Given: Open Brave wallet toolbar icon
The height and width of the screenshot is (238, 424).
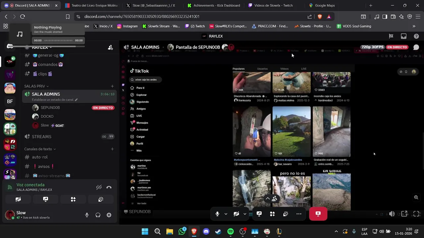Looking at the screenshot, I should [393, 17].
